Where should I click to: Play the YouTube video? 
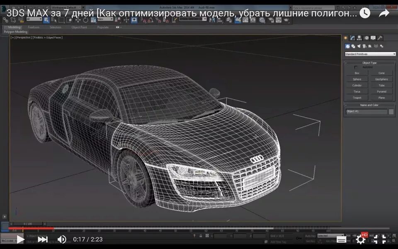click(x=20, y=239)
